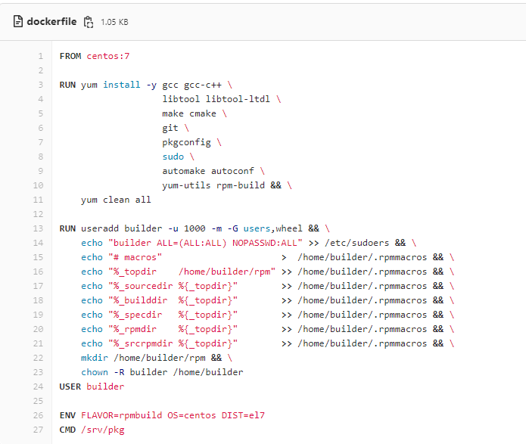Click rpm-build on line 10

(x=241, y=185)
